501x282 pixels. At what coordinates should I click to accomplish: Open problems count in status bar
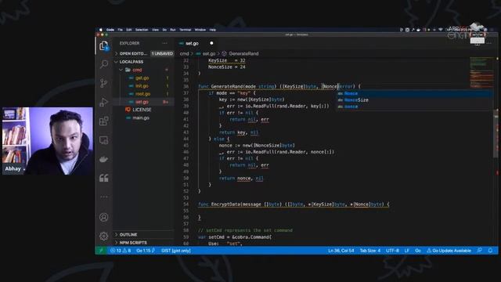[x=121, y=251]
